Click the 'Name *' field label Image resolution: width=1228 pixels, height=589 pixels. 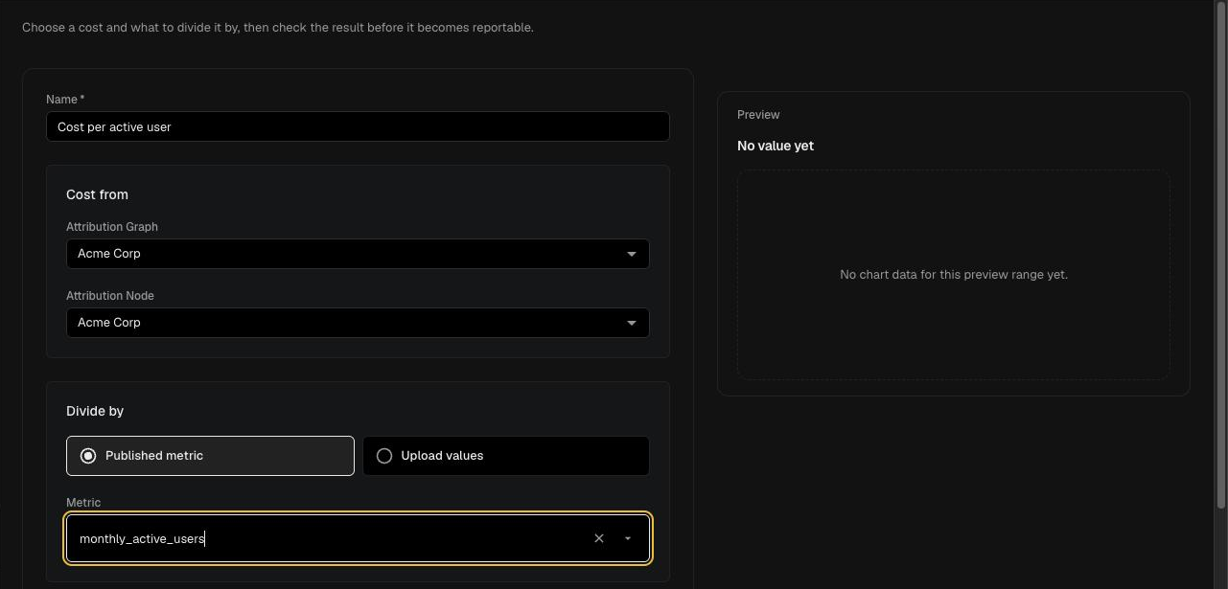(65, 100)
